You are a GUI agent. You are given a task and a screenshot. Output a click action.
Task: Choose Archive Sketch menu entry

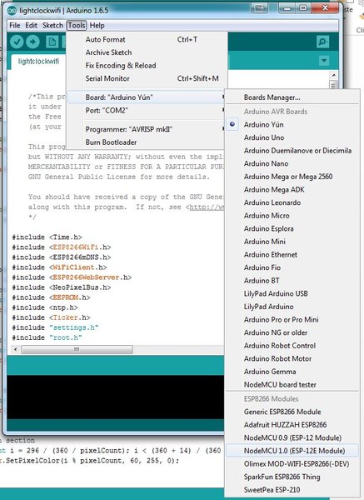click(x=147, y=52)
